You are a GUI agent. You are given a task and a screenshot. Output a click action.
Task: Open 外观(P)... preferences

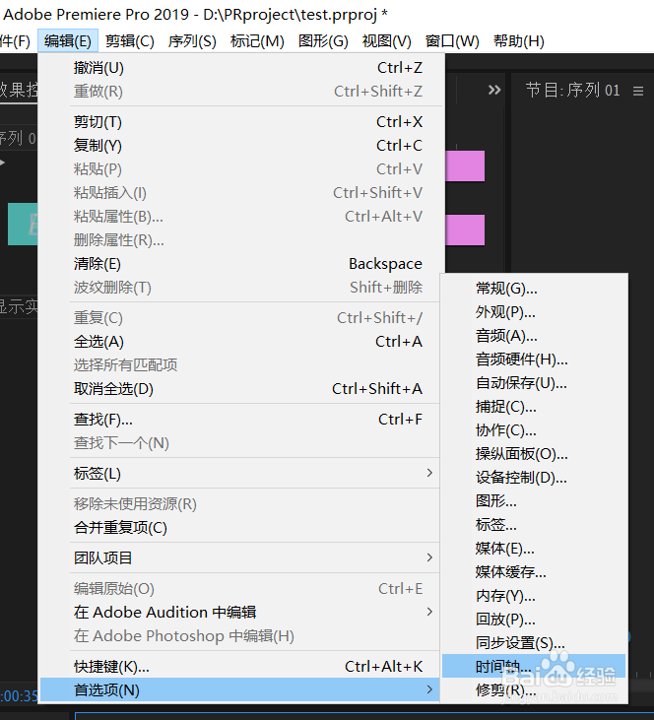click(x=534, y=312)
